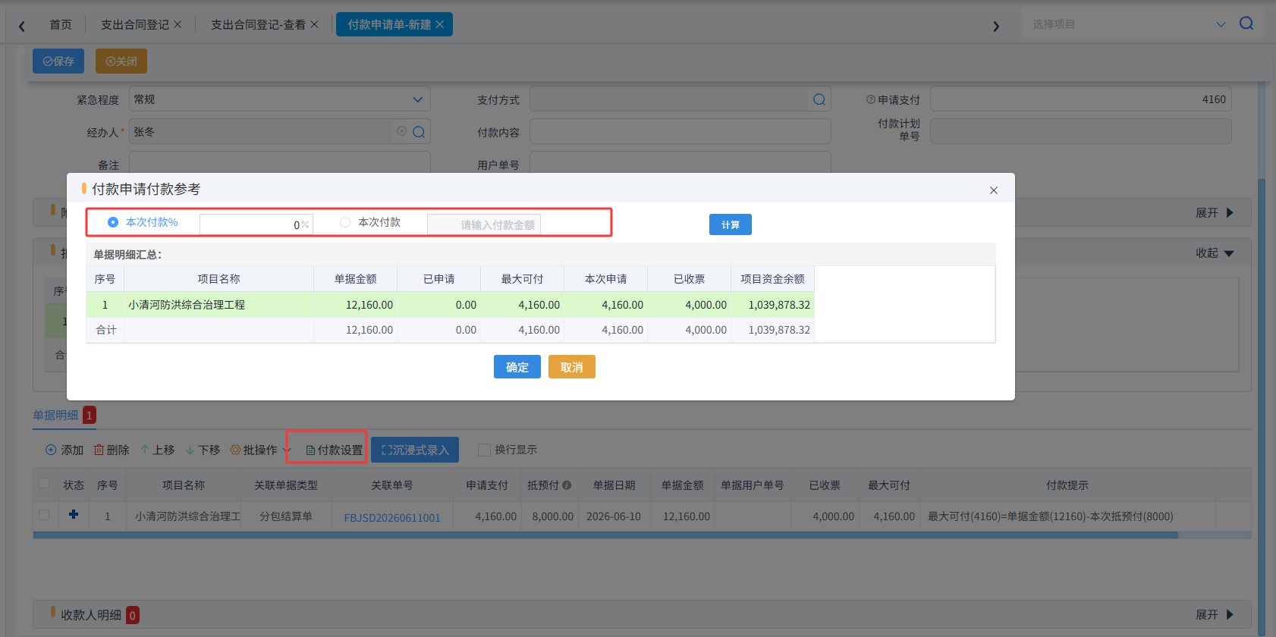Click the search magnifier icon beside 选择项目
Image resolution: width=1276 pixels, height=637 pixels.
(x=1246, y=24)
